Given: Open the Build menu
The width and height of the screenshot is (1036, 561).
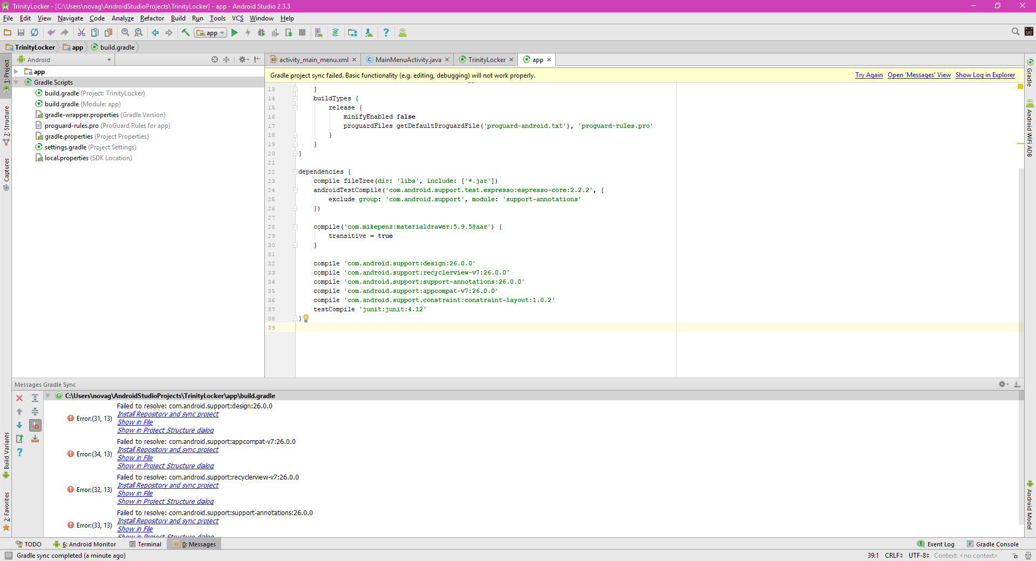Looking at the screenshot, I should coord(178,18).
